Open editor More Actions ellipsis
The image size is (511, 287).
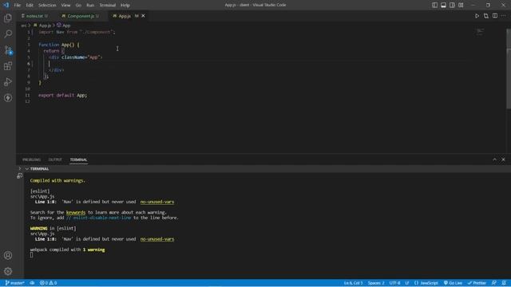coord(504,16)
